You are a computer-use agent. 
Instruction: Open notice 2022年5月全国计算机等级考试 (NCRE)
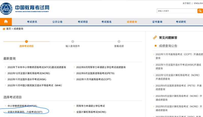tap(179, 108)
